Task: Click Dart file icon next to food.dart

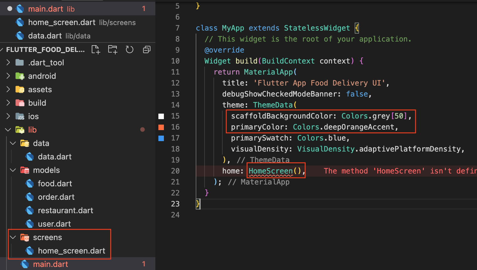Action: tap(30, 184)
